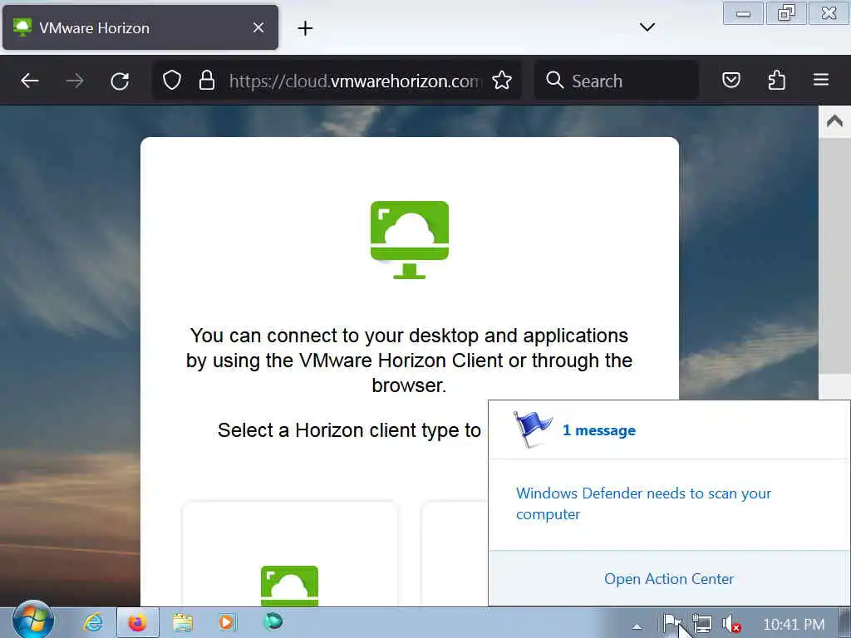Open the Save to Pocket button
Screen dimensions: 851x638
(731, 81)
